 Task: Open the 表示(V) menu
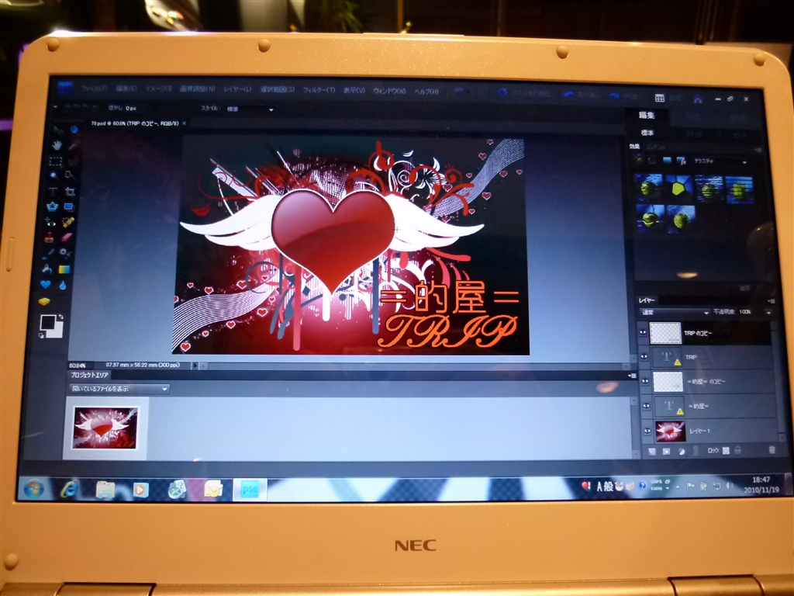point(354,90)
